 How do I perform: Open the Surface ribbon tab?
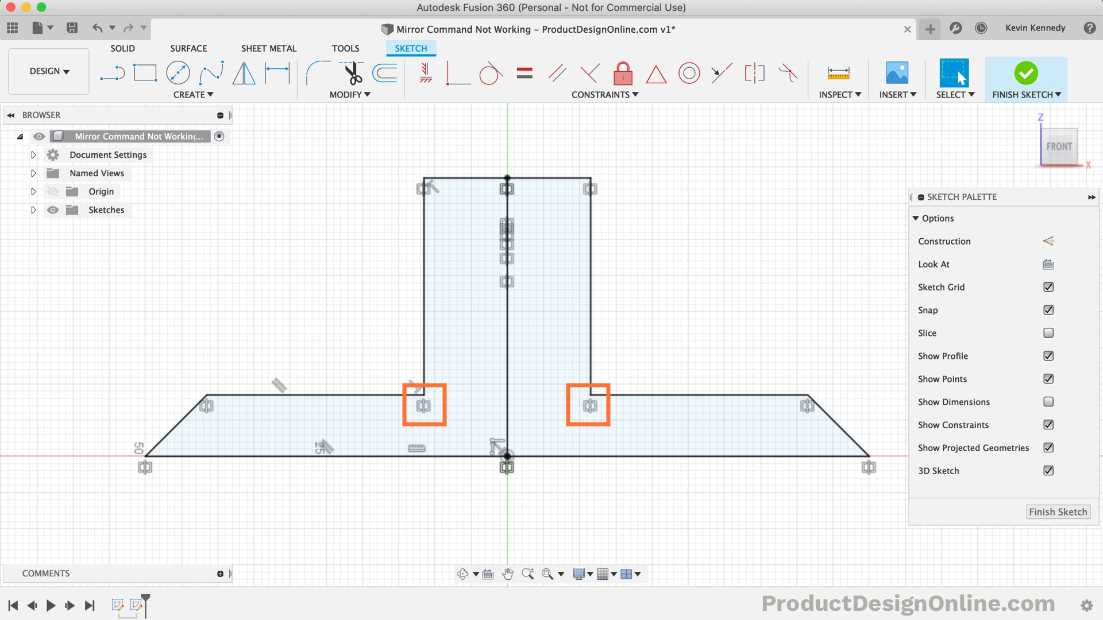pyautogui.click(x=188, y=48)
